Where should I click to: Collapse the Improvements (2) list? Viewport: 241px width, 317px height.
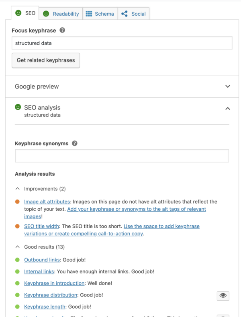pos(17,189)
